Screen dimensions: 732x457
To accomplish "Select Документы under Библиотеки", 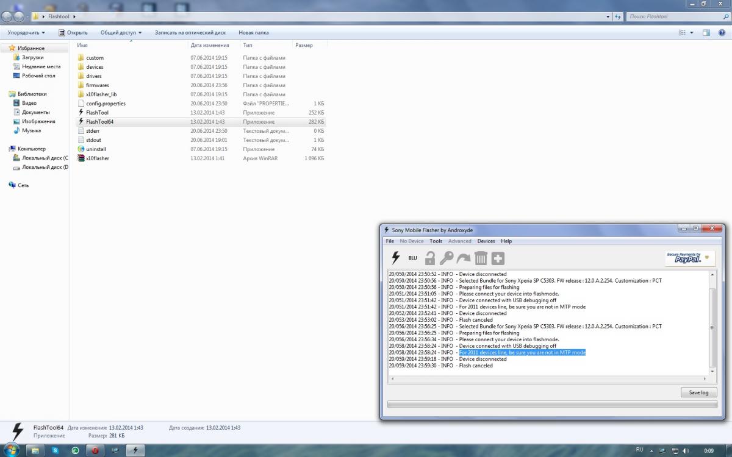I will click(x=36, y=112).
